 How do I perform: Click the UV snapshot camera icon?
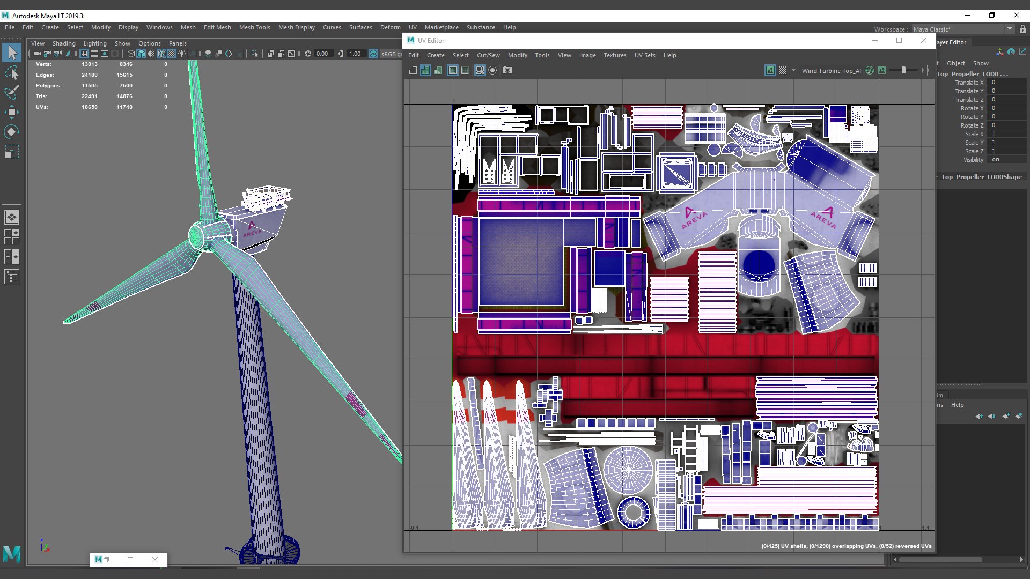pos(507,70)
